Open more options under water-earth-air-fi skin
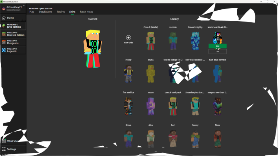Image resolution: width=278 pixels, height=156 pixels. [217, 52]
